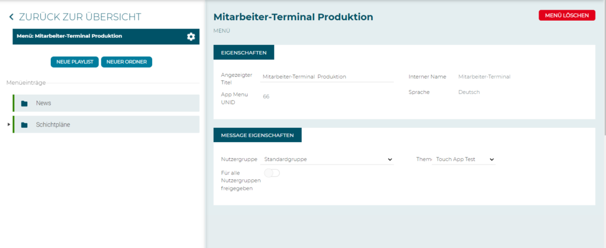Click the page heading 'Mitarbeiter-Terminal Produktion'
The height and width of the screenshot is (248, 606).
point(294,17)
